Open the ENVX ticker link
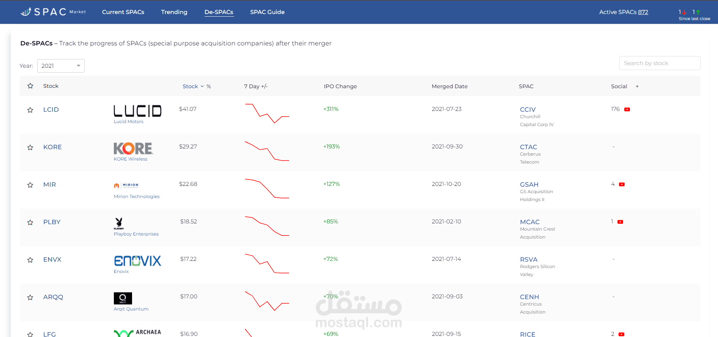This screenshot has width=718, height=337. pos(52,259)
